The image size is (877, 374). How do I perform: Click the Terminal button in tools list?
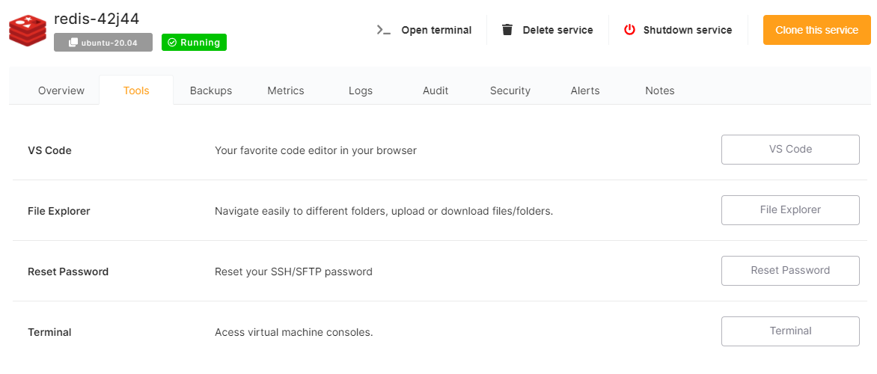click(x=790, y=331)
